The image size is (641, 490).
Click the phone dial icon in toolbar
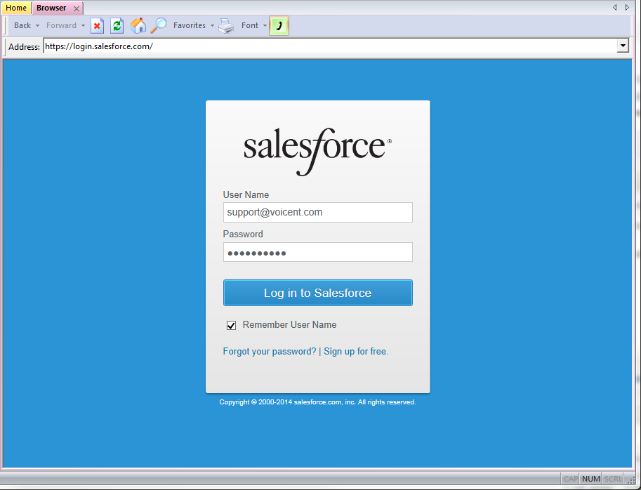pos(279,26)
